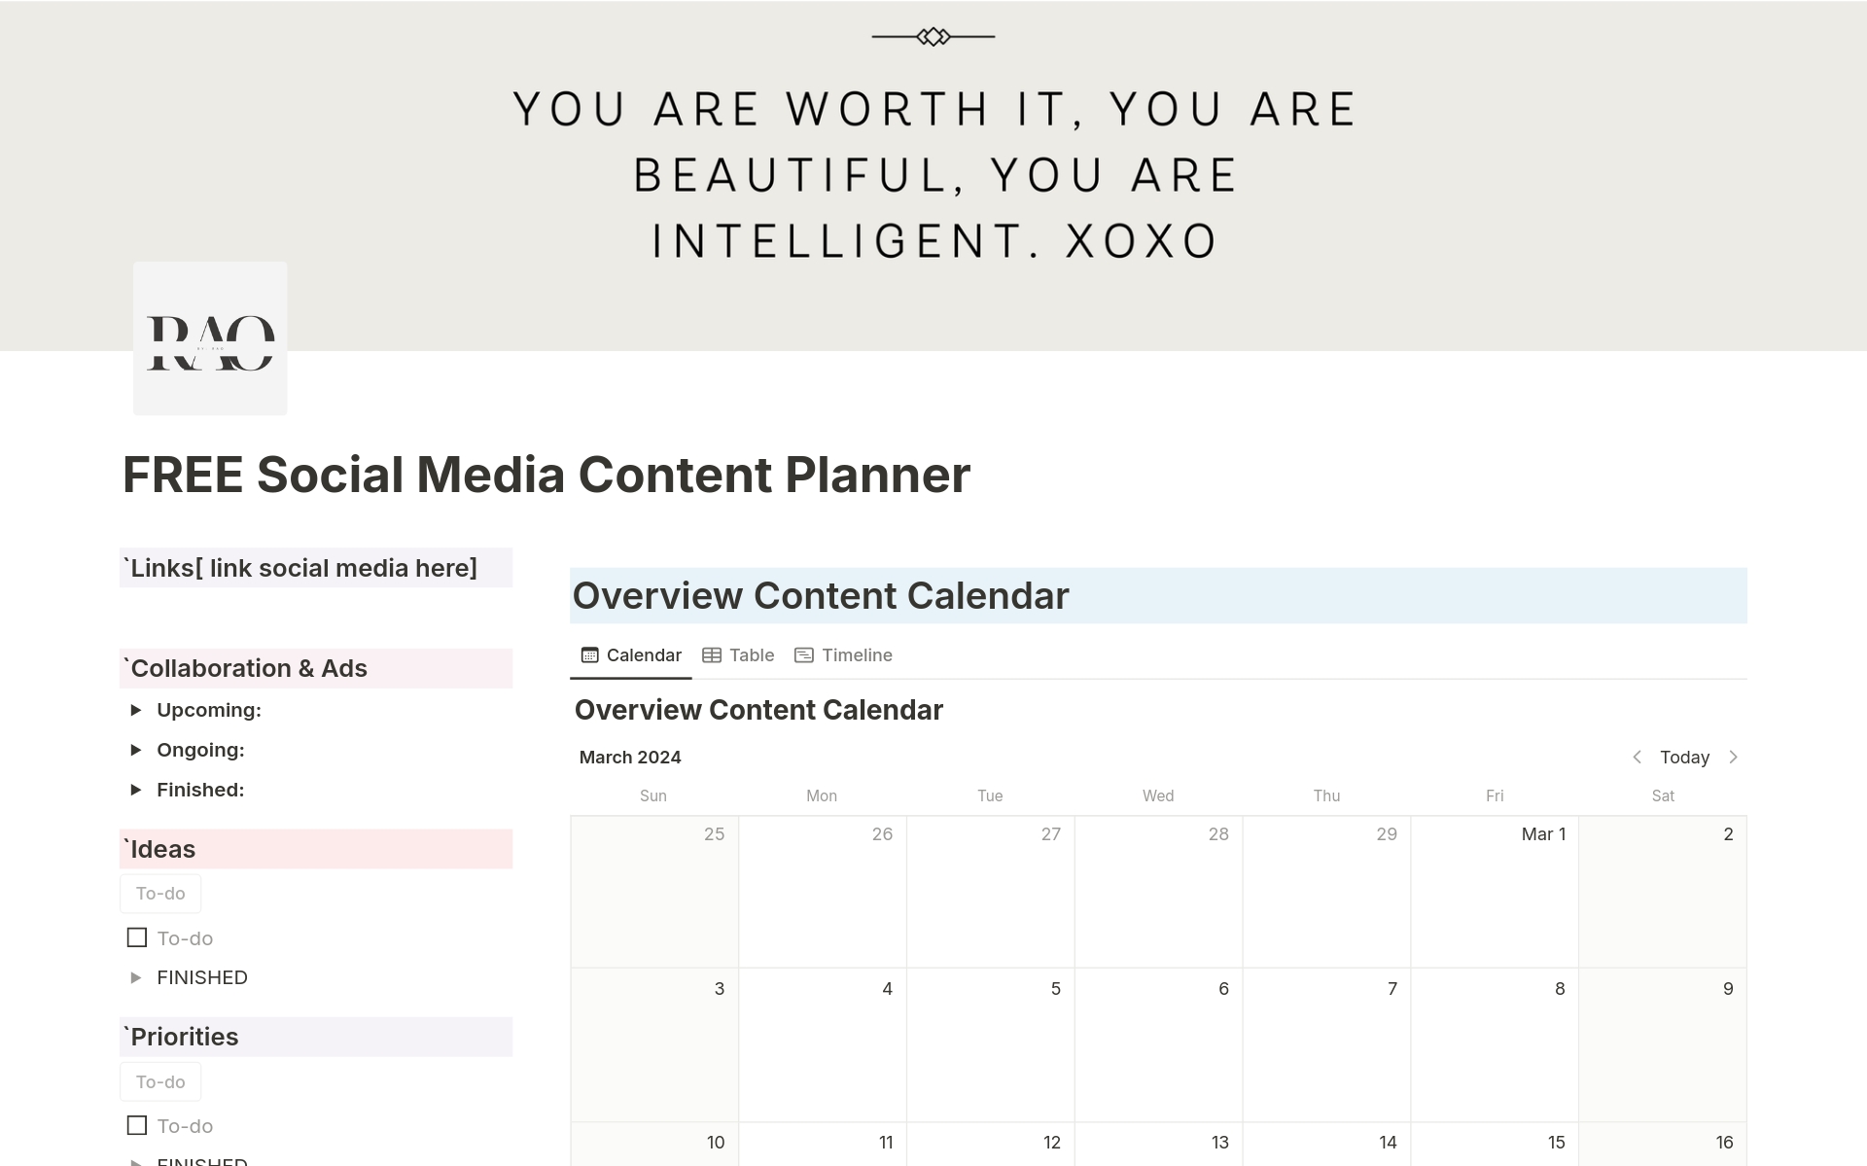Toggle the To-do checkbox in Priorities section
This screenshot has width=1867, height=1166.
[x=136, y=1126]
